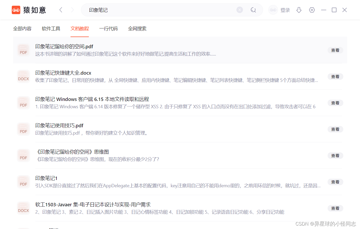Open title 软工1503-Javaer 集-电子日记本设计与实现-用户需求

(93, 204)
